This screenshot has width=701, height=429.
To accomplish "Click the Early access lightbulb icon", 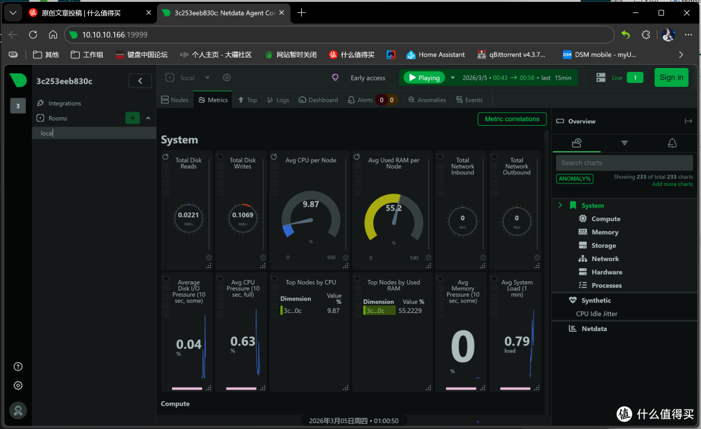I will [335, 78].
